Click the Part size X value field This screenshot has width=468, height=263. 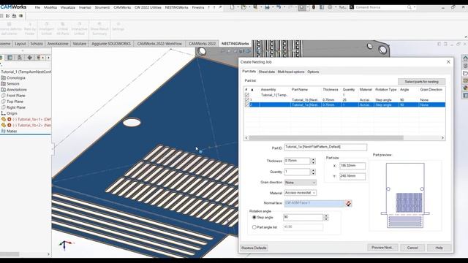(x=352, y=166)
